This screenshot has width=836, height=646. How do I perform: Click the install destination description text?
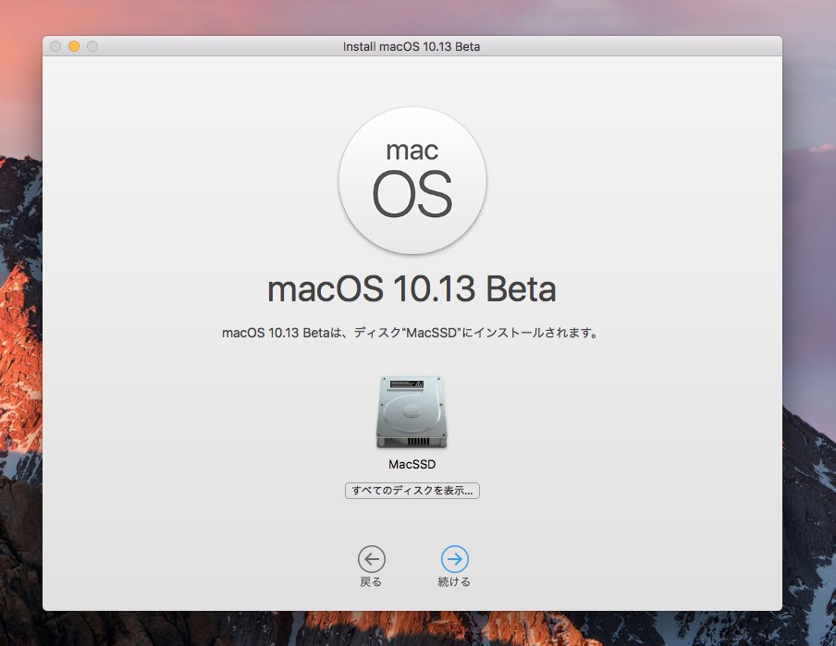[x=411, y=333]
